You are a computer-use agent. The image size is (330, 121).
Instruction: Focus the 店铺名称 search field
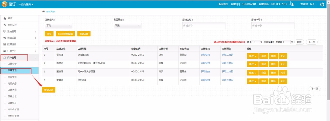coord(204,25)
